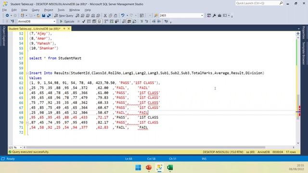Open Navigate Backward history dropdown arrow
Image resolution: width=308 pixels, height=173 pixels.
click(11, 15)
